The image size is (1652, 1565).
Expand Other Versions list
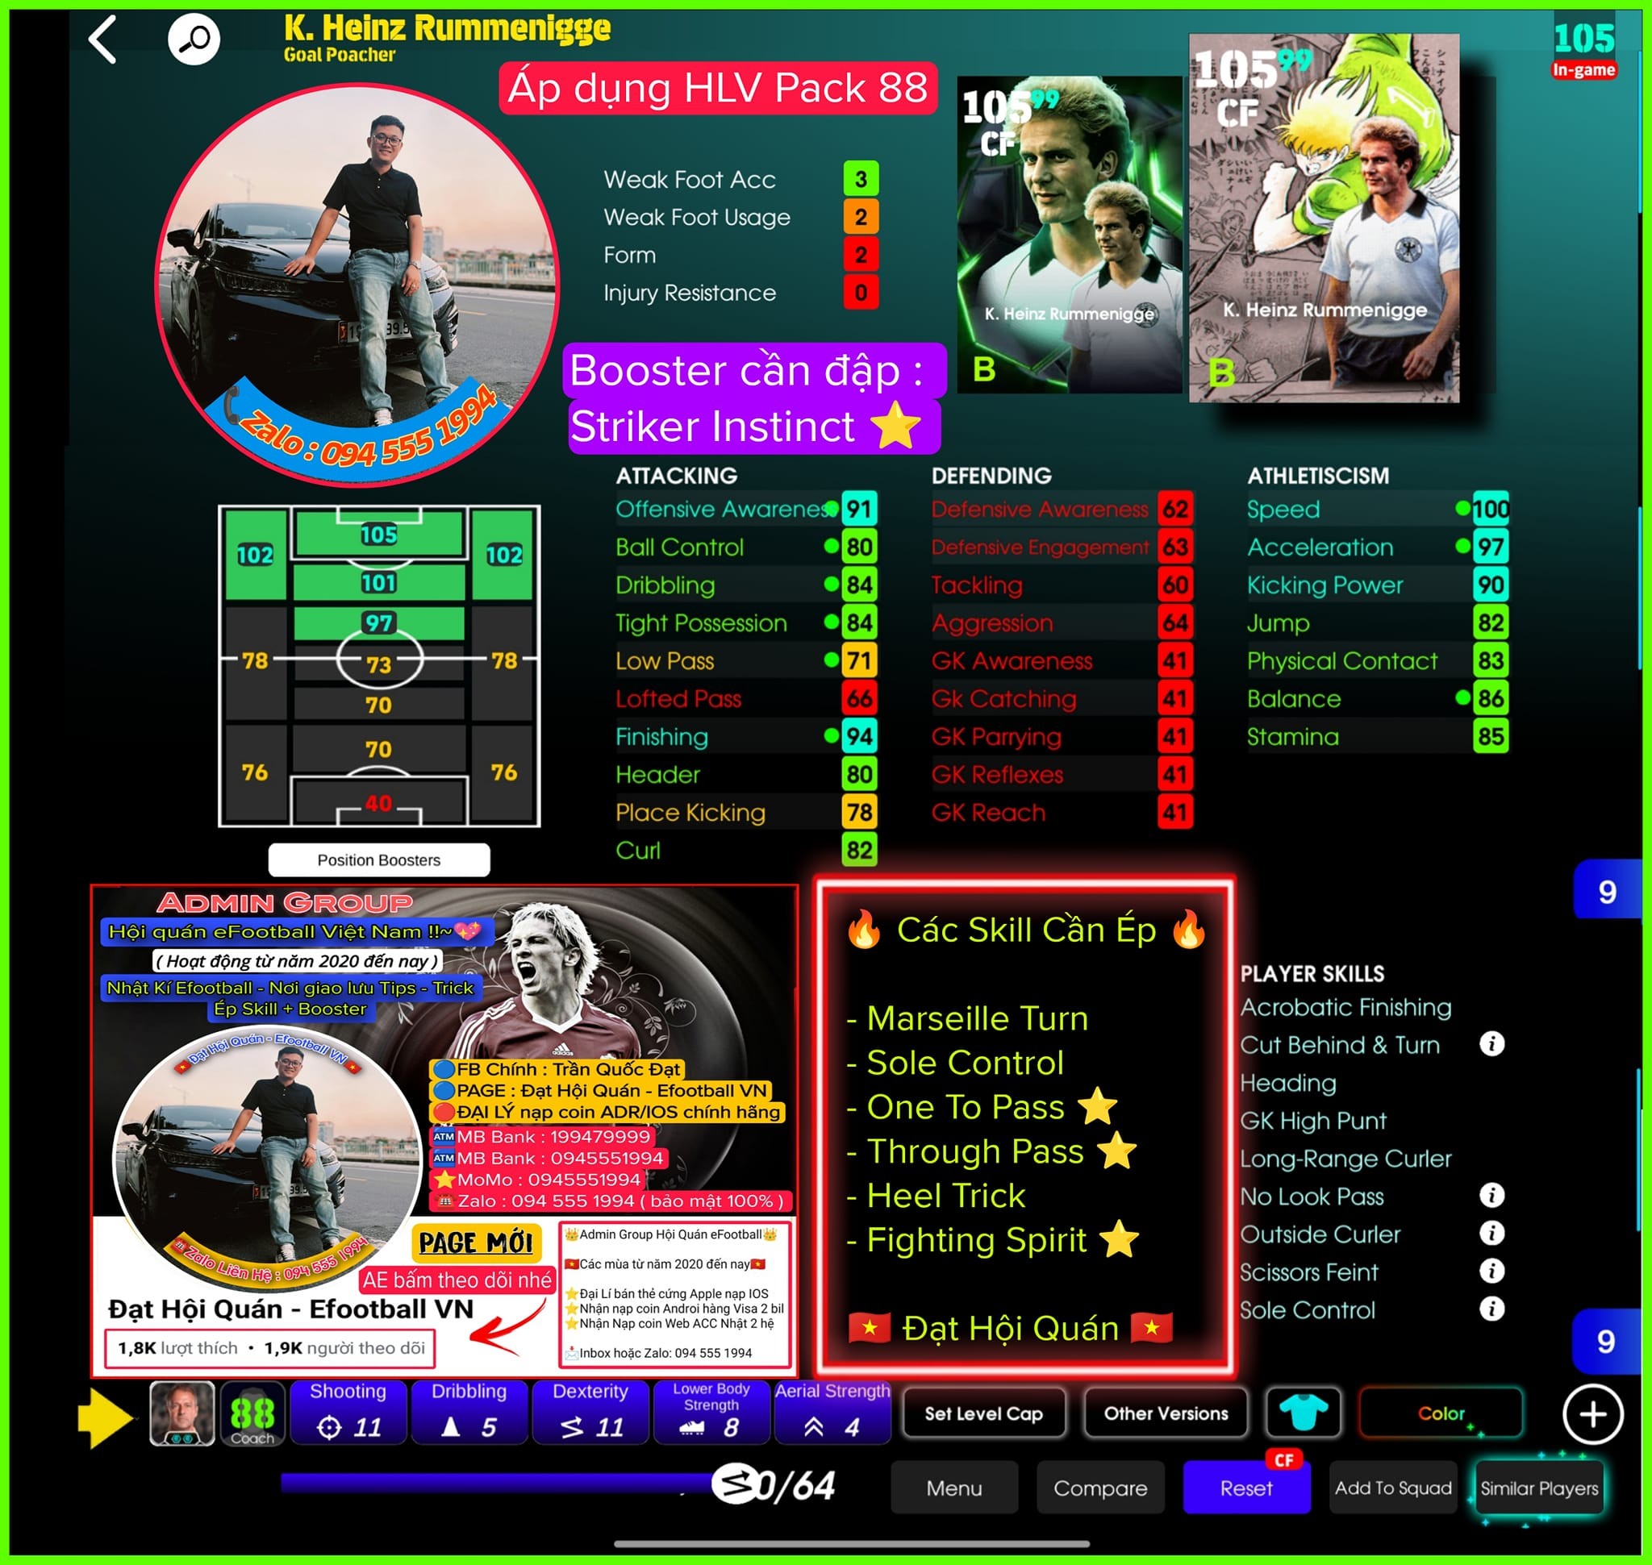tap(1166, 1413)
